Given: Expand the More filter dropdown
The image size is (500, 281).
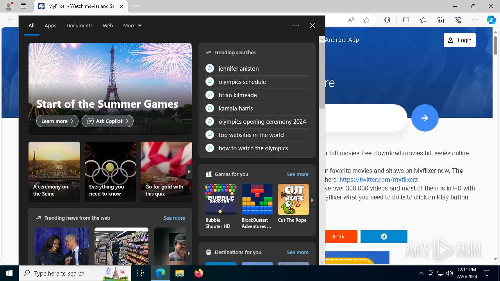Looking at the screenshot, I should [x=132, y=25].
